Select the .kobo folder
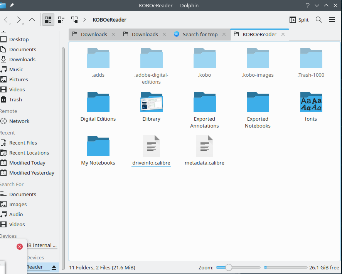The width and height of the screenshot is (342, 274). (205, 63)
